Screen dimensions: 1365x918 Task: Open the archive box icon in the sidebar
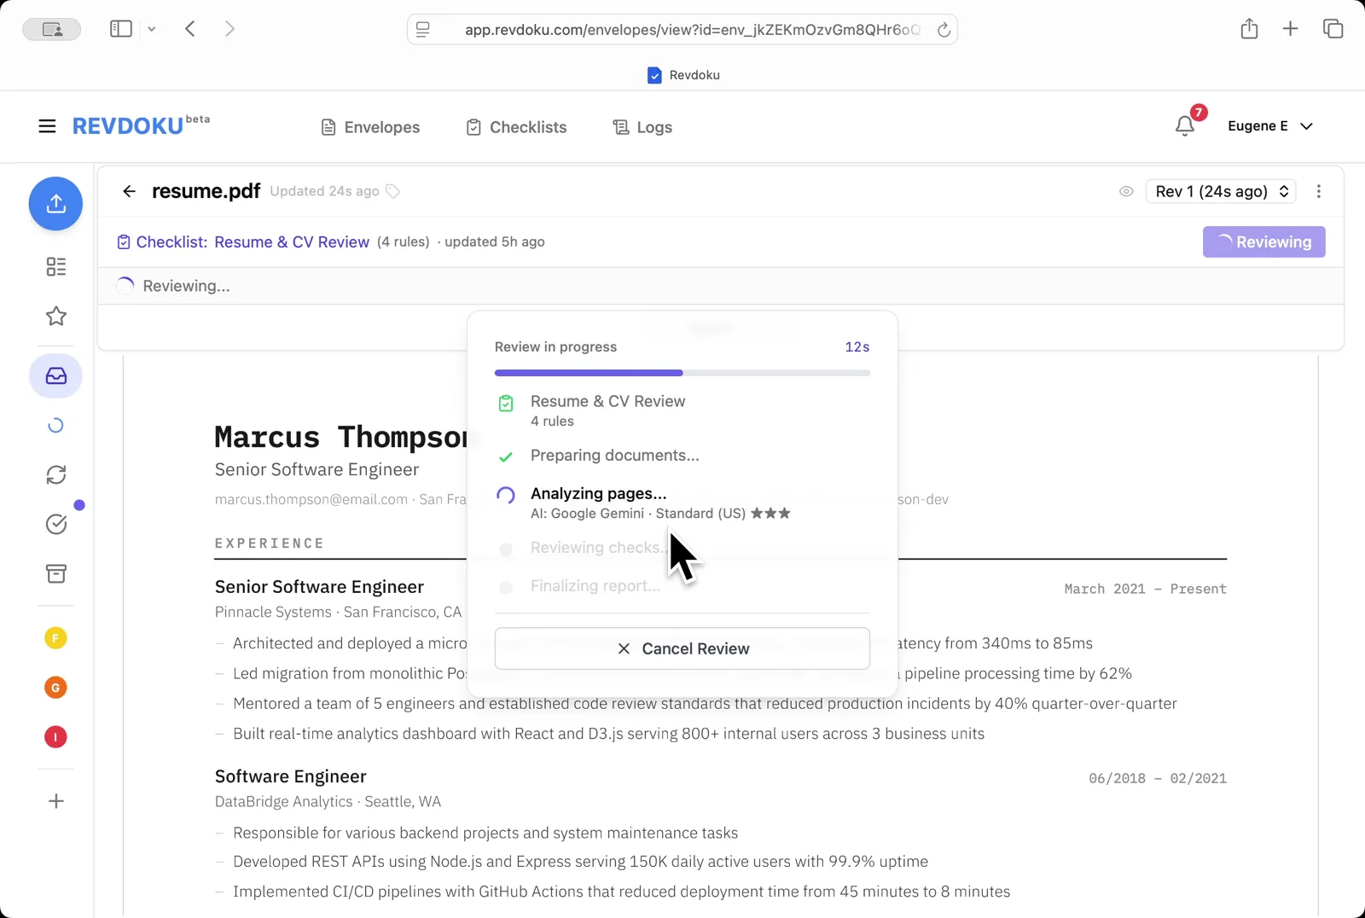pyautogui.click(x=55, y=573)
